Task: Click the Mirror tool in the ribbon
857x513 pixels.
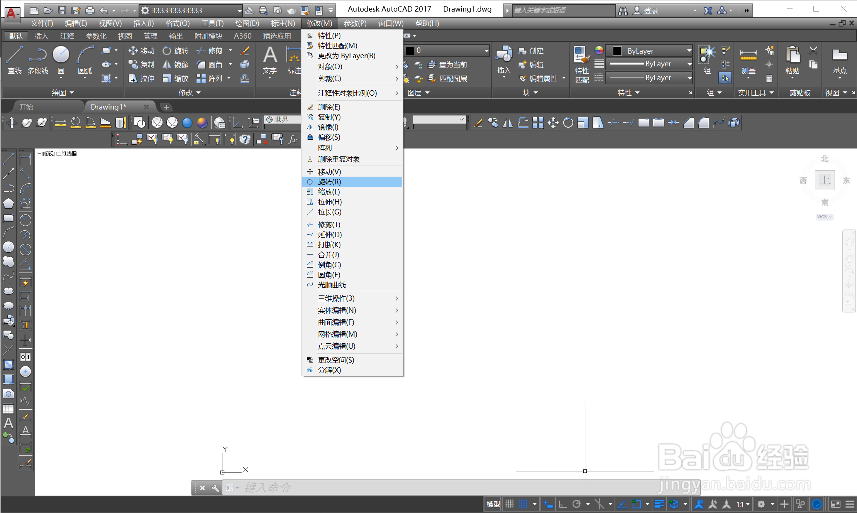Action: (x=176, y=64)
